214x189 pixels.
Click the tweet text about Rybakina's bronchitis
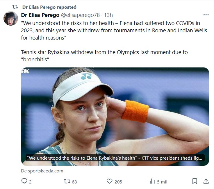click(x=104, y=56)
